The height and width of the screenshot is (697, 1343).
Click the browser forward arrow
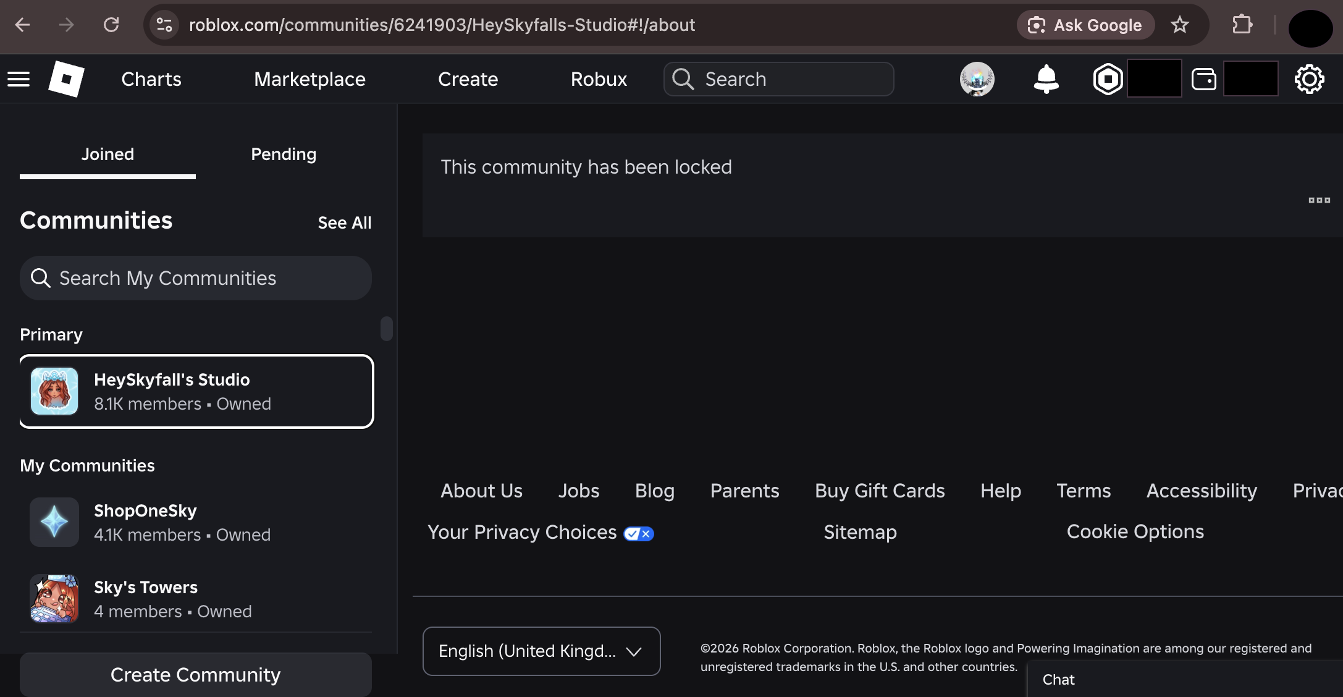[x=66, y=25]
